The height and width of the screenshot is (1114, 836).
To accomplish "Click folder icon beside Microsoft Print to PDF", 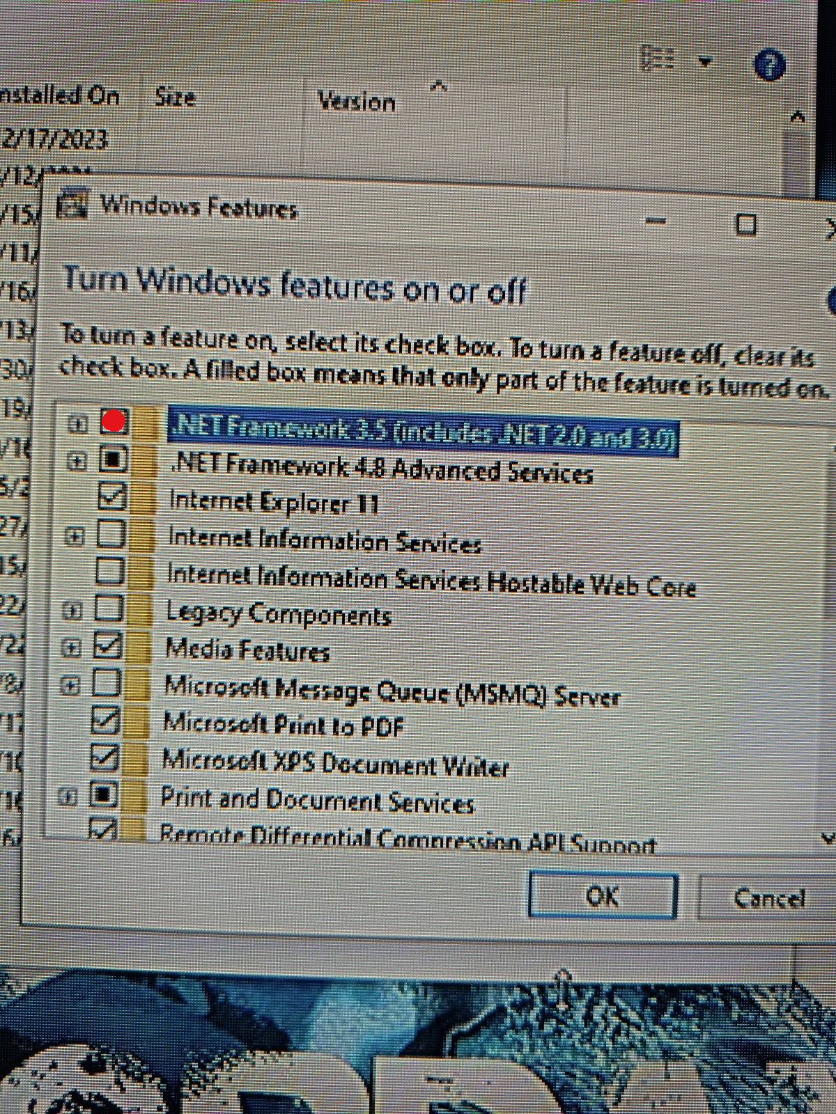I will pos(135,722).
